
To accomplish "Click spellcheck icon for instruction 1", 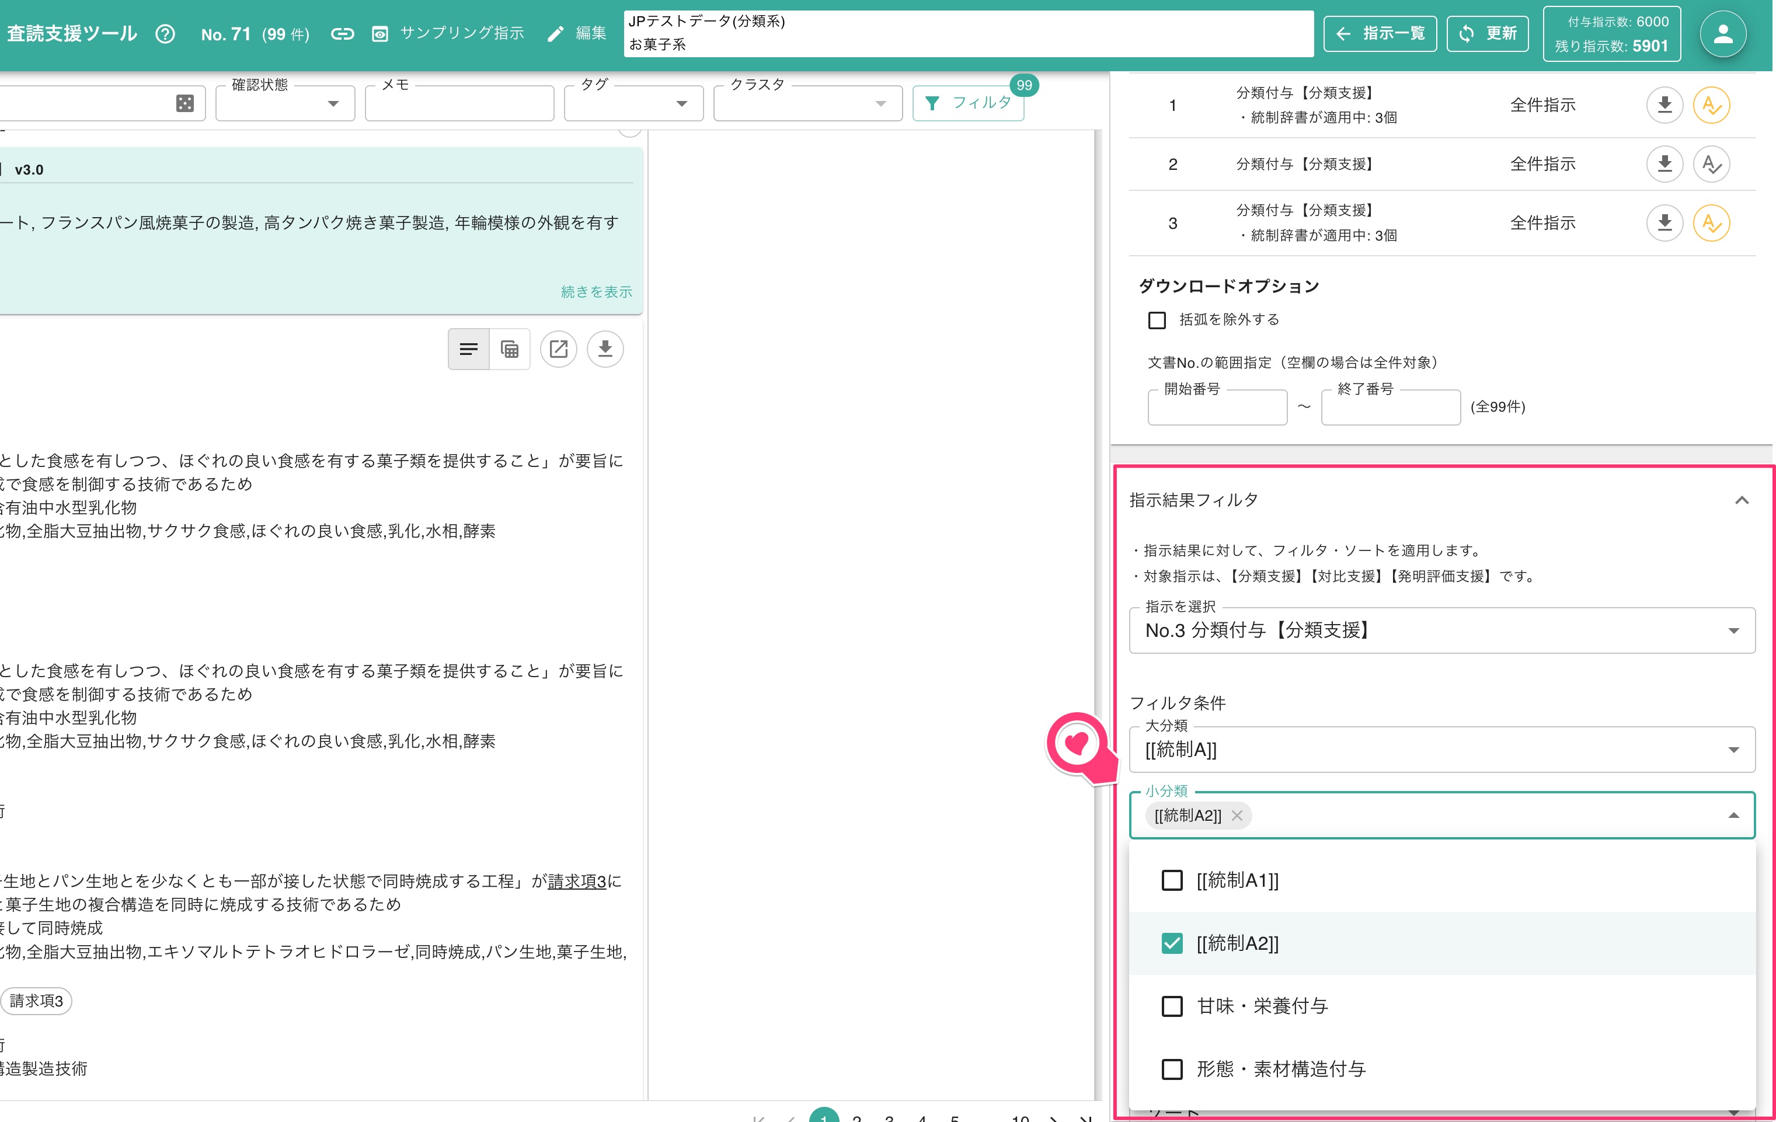I will coord(1711,104).
